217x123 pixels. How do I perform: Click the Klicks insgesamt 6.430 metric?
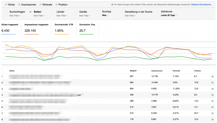pos(10,29)
